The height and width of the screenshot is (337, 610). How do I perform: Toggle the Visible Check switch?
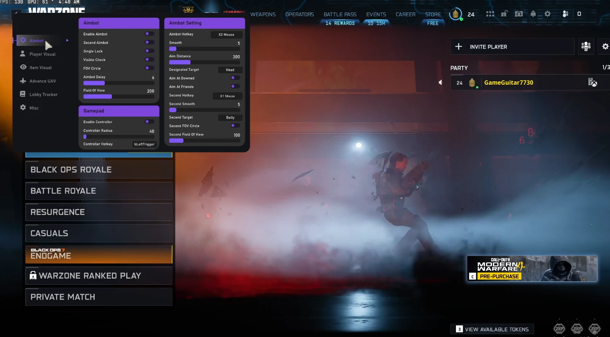point(150,59)
